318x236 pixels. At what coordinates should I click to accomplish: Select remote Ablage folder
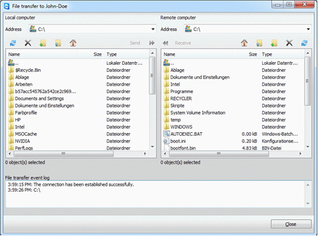[x=177, y=70]
